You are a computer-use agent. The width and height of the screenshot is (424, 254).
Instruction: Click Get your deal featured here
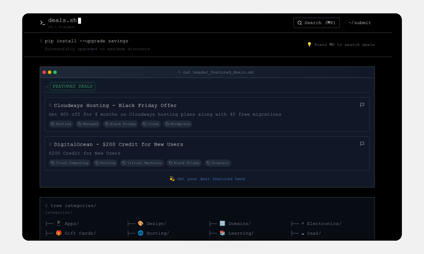point(211,179)
